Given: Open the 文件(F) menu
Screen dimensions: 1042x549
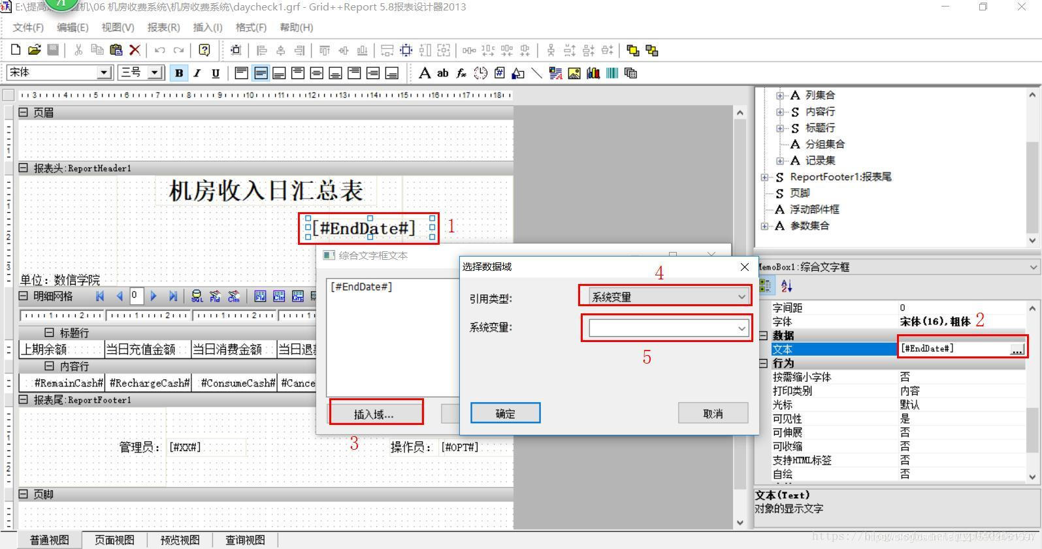Looking at the screenshot, I should point(28,27).
